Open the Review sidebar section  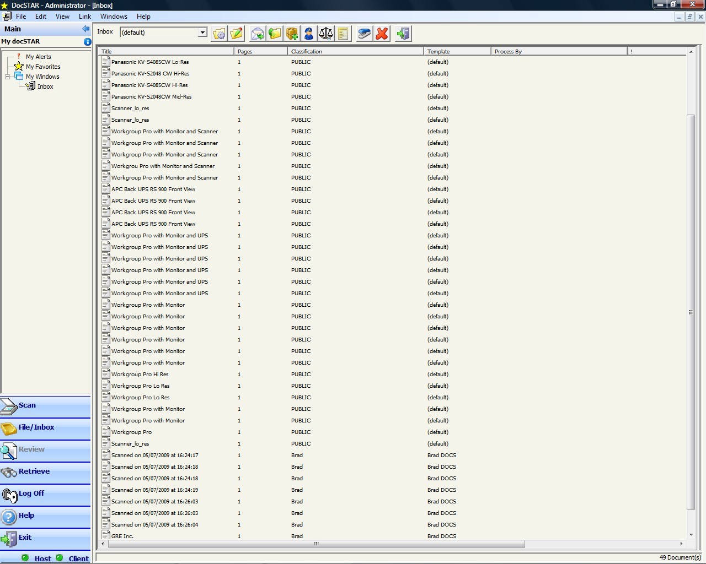[45, 451]
